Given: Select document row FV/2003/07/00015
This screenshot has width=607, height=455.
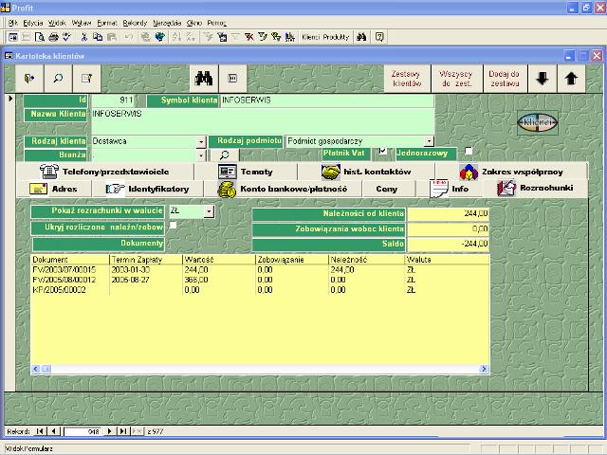Looking at the screenshot, I should coord(260,269).
